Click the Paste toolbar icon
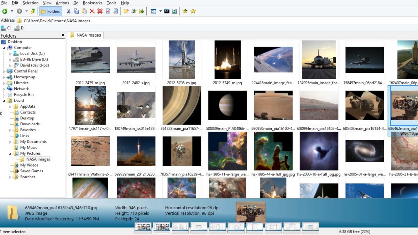Image resolution: width=418 pixels, height=235 pixels. 84,11
